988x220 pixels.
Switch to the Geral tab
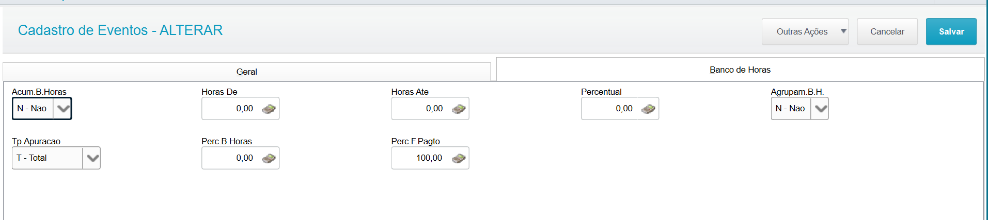pos(247,72)
